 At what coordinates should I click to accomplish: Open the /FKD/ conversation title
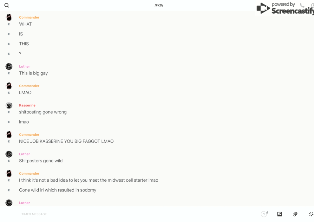pos(159,5)
